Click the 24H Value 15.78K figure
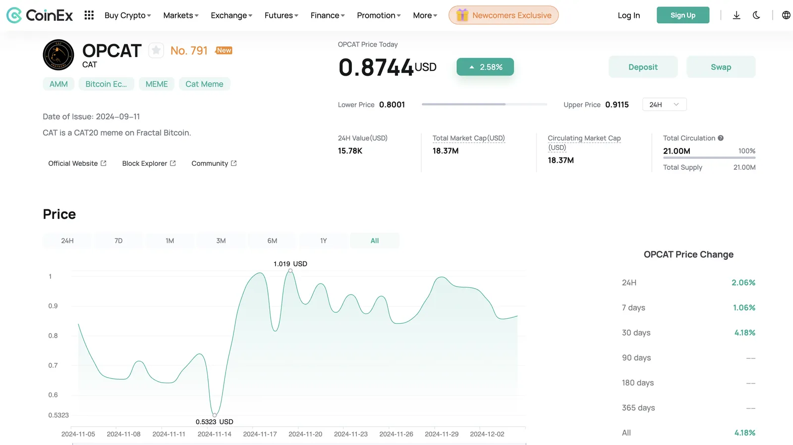793x445 pixels. [x=350, y=151]
